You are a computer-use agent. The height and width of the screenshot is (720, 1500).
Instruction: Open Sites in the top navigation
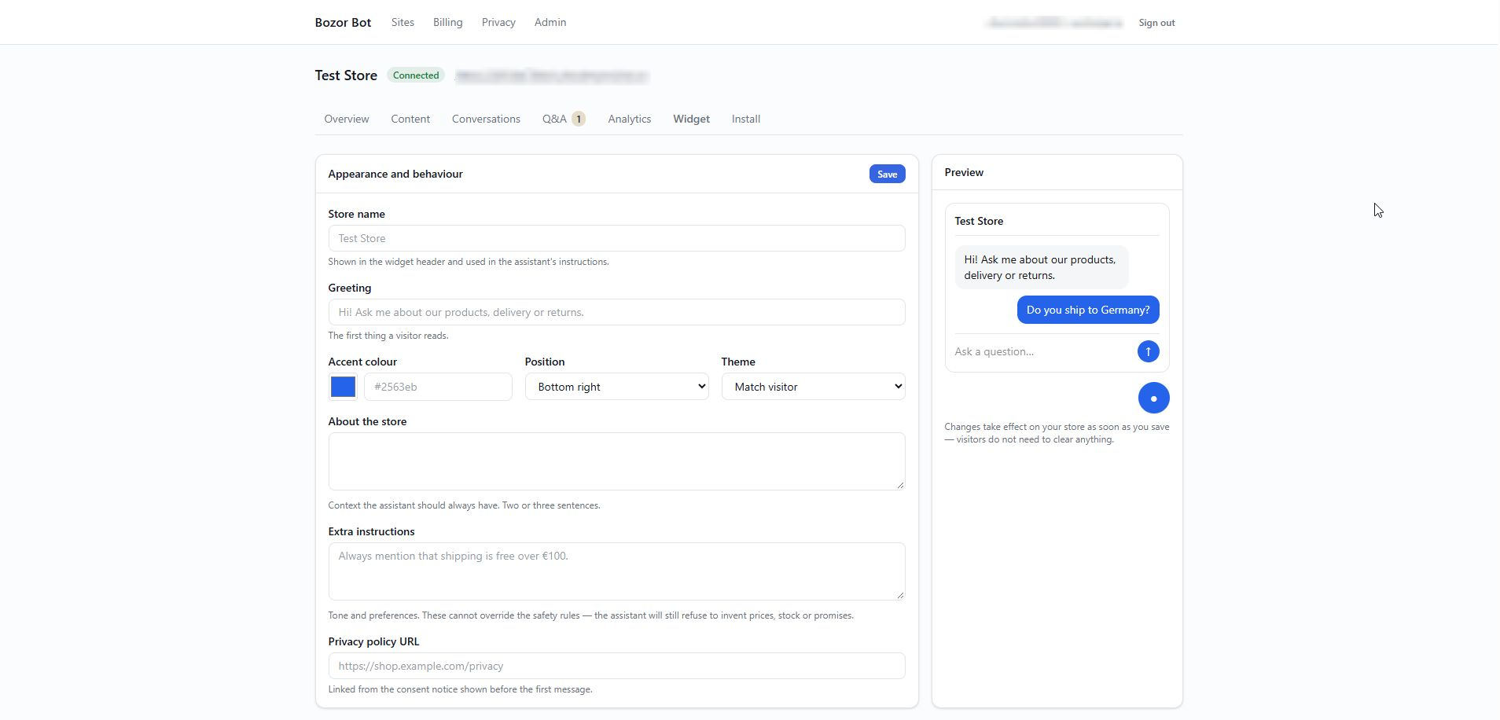(403, 22)
